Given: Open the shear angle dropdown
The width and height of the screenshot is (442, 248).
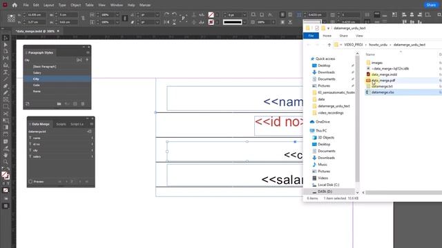Looking at the screenshot, I should pos(157,22).
